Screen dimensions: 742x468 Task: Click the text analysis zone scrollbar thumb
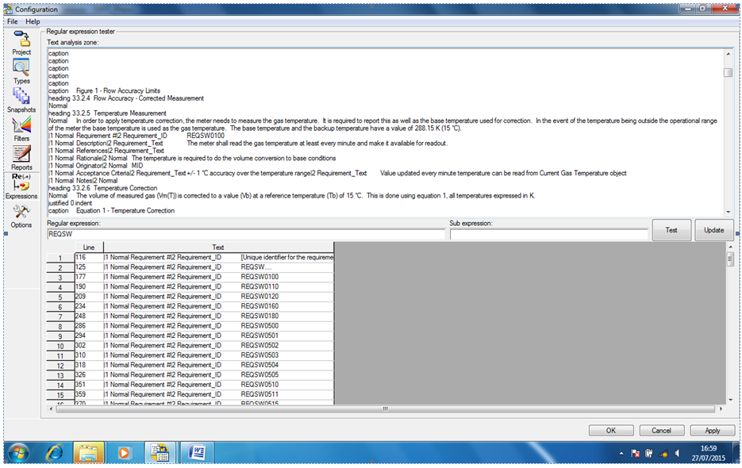point(728,72)
